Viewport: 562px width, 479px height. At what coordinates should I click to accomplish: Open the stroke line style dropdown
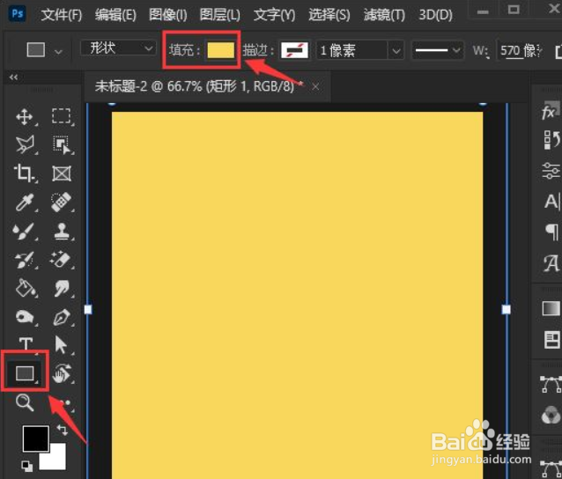438,50
